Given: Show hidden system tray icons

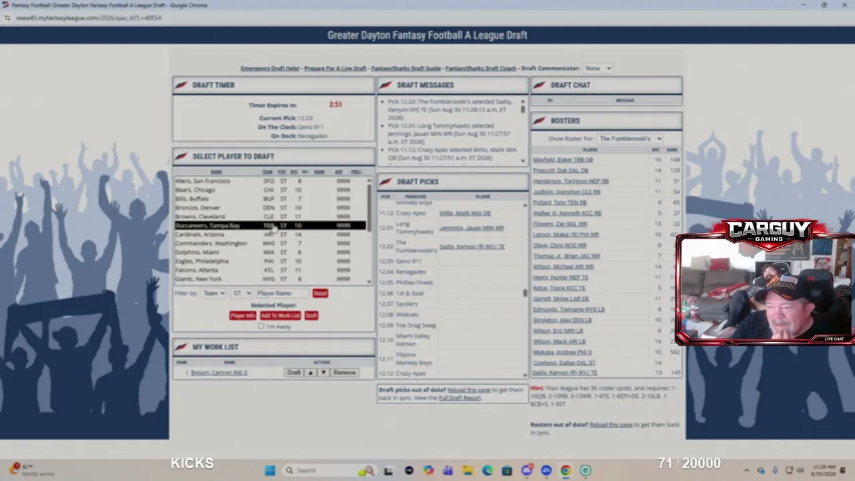Looking at the screenshot, I should [746, 470].
